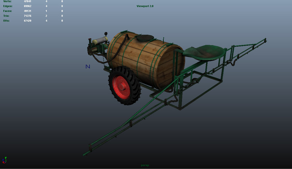The height and width of the screenshot is (169, 292).
Task: Click the Verts label in HUD
Action: click(x=7, y=1)
